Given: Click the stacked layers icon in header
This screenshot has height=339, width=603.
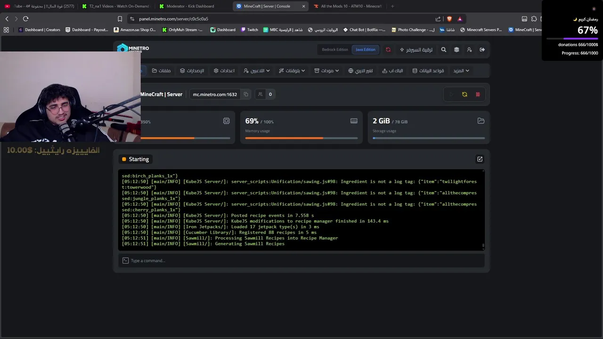Looking at the screenshot, I should pyautogui.click(x=456, y=49).
